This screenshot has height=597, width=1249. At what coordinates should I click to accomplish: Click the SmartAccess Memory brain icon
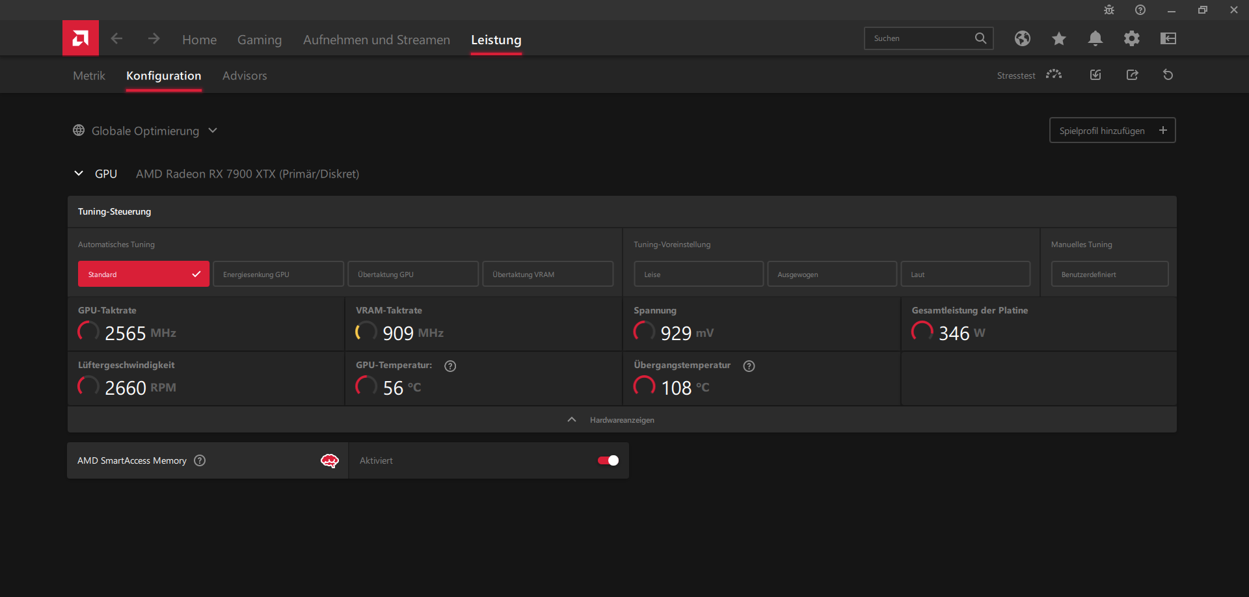[x=330, y=461]
